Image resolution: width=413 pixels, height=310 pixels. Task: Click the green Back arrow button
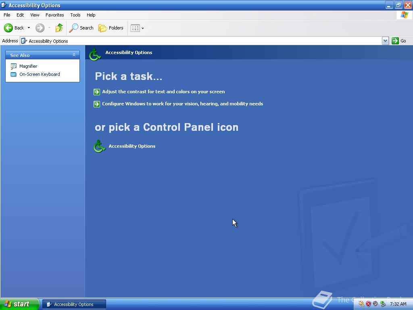[x=8, y=28]
